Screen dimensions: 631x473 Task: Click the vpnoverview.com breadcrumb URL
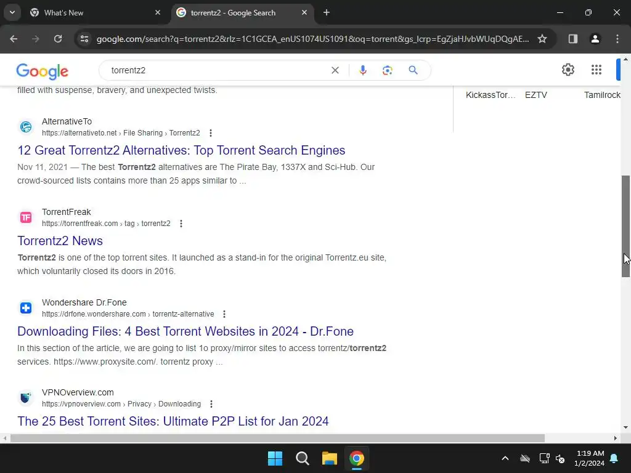tap(121, 404)
